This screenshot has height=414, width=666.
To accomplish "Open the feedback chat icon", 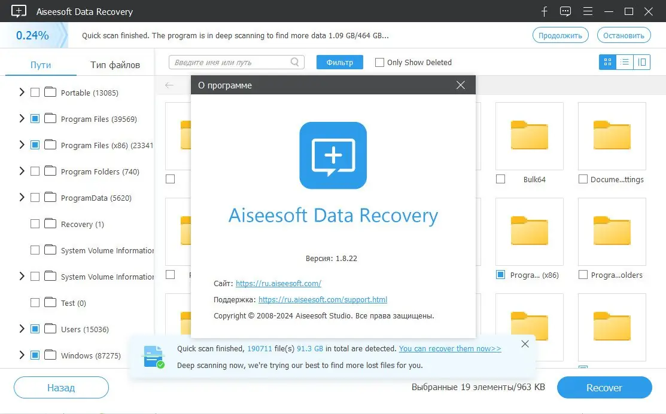I will pyautogui.click(x=565, y=11).
